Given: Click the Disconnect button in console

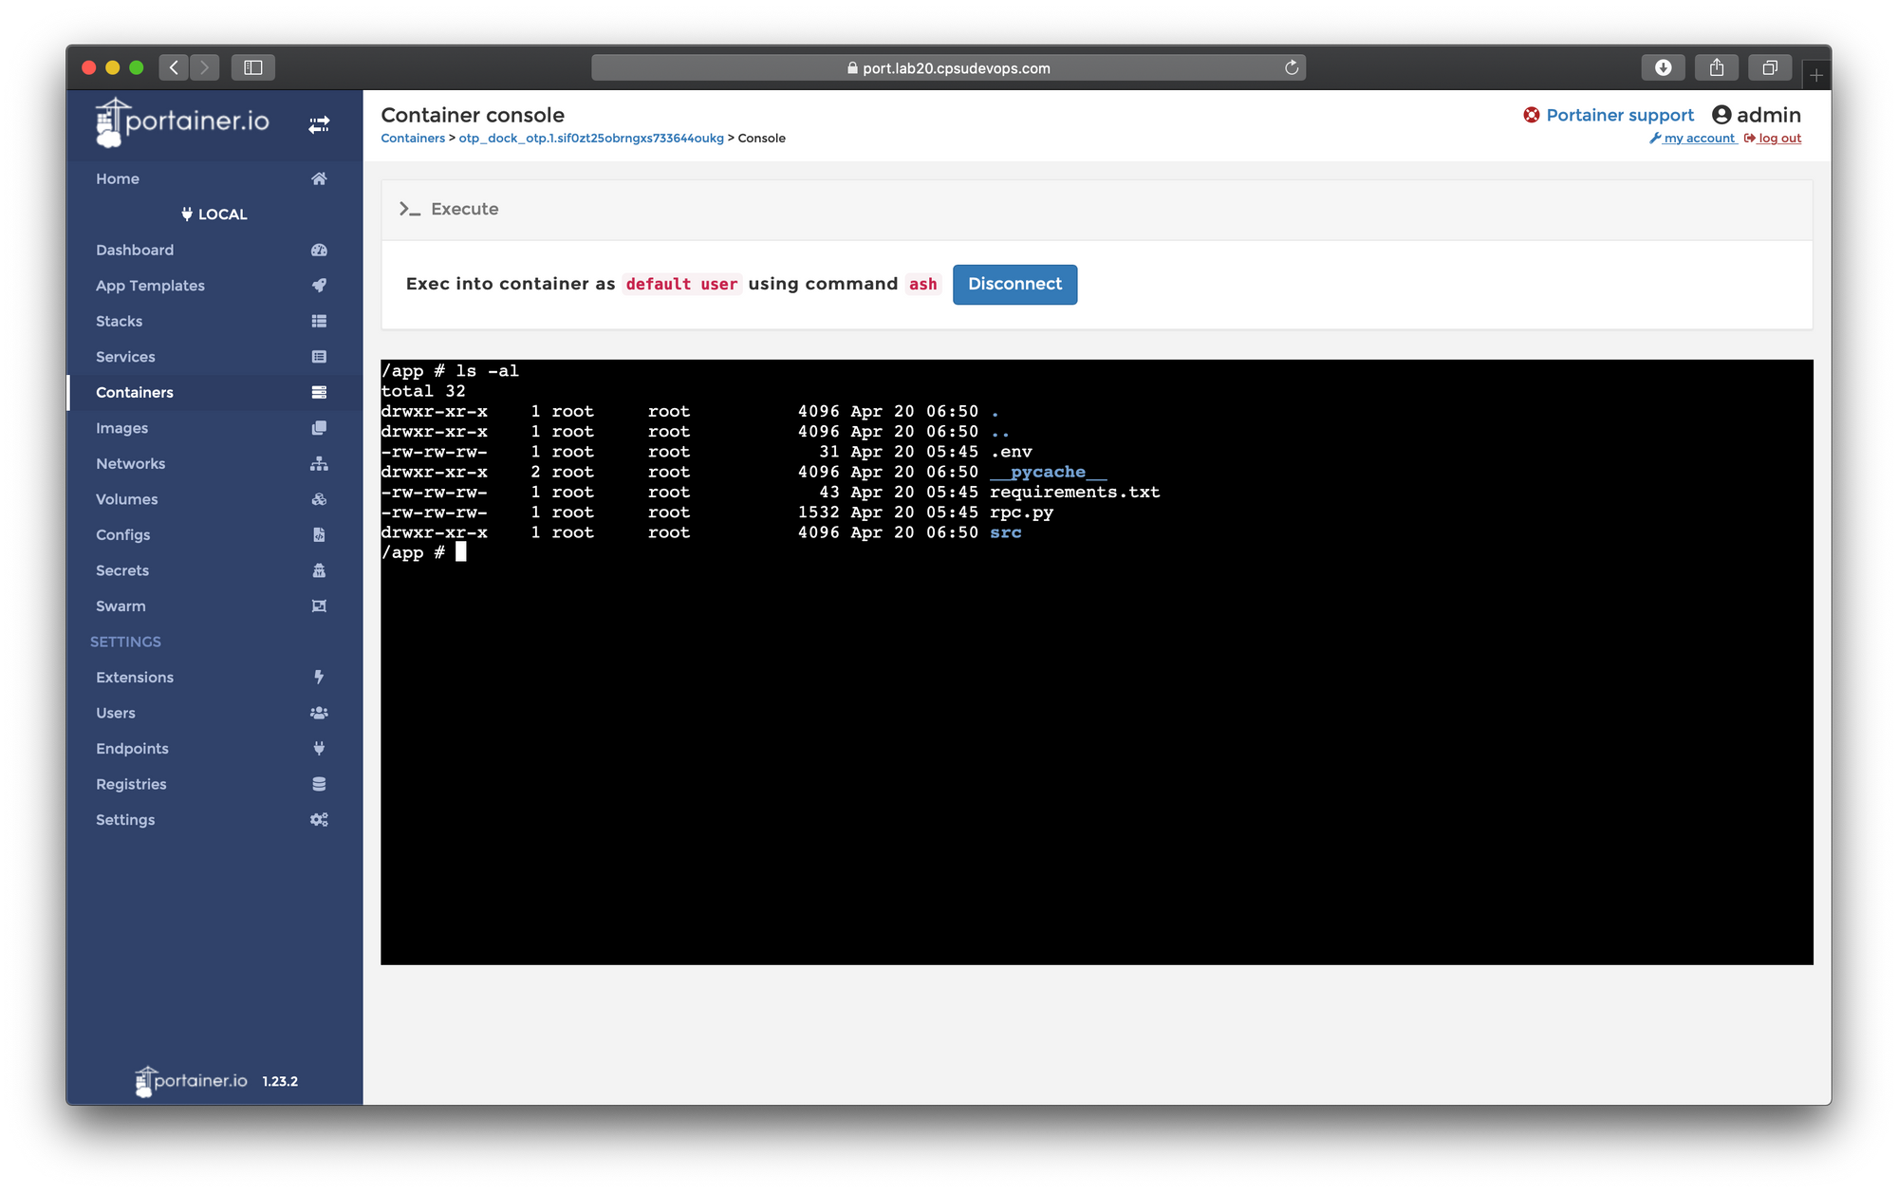Looking at the screenshot, I should point(1013,283).
